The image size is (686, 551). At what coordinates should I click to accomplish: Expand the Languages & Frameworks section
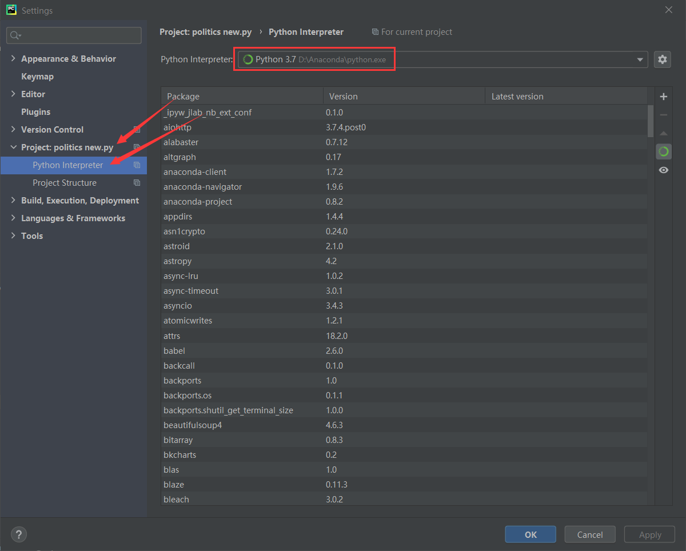pyautogui.click(x=14, y=218)
